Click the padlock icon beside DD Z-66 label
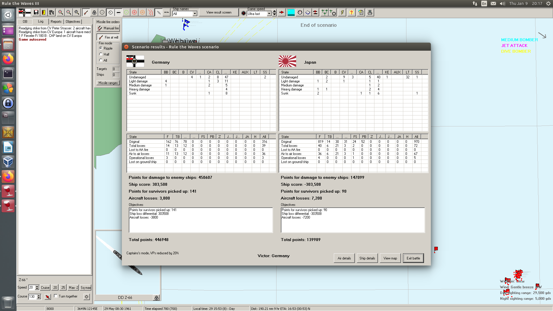553x311 pixels. tap(156, 298)
